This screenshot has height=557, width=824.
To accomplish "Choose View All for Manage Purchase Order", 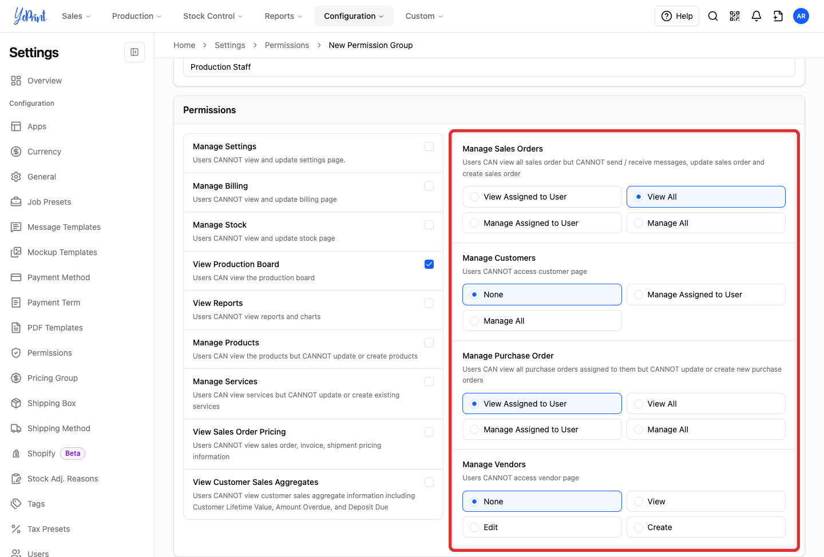I will (x=706, y=404).
